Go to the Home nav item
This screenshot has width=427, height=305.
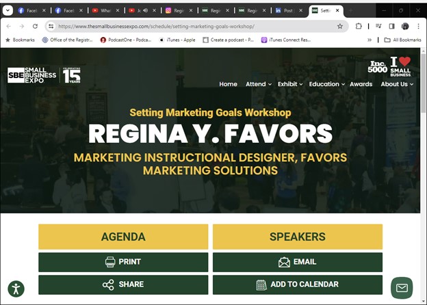click(x=228, y=84)
